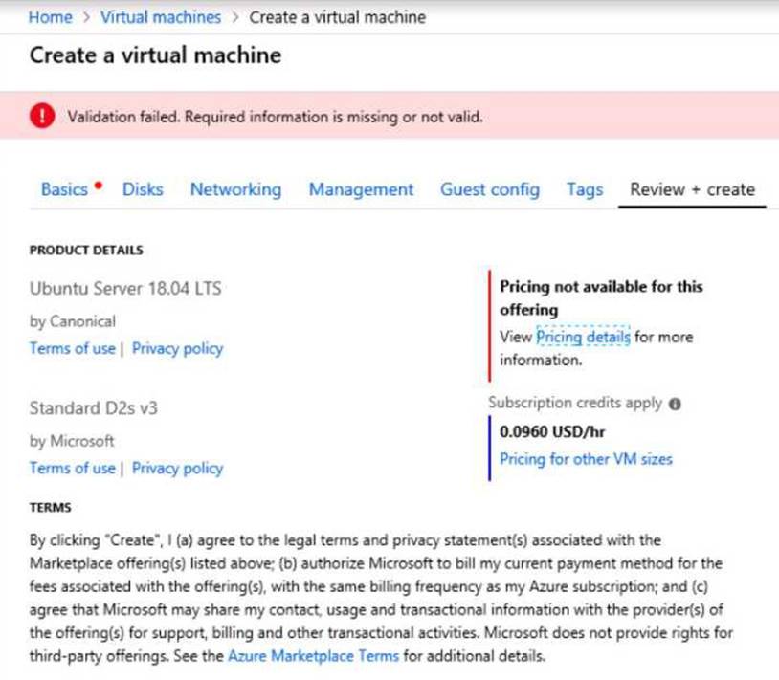Switch to the Basics tab

click(x=64, y=189)
